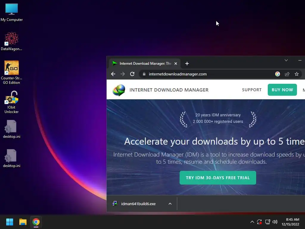Click the sync tray icon with red dot
Screen dimensions: 305x229
pos(259,222)
